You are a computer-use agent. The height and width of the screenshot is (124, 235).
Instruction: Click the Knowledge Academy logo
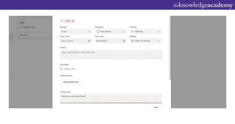coord(202,5)
